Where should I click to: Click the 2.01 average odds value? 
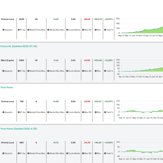pyautogui.click(x=73, y=60)
